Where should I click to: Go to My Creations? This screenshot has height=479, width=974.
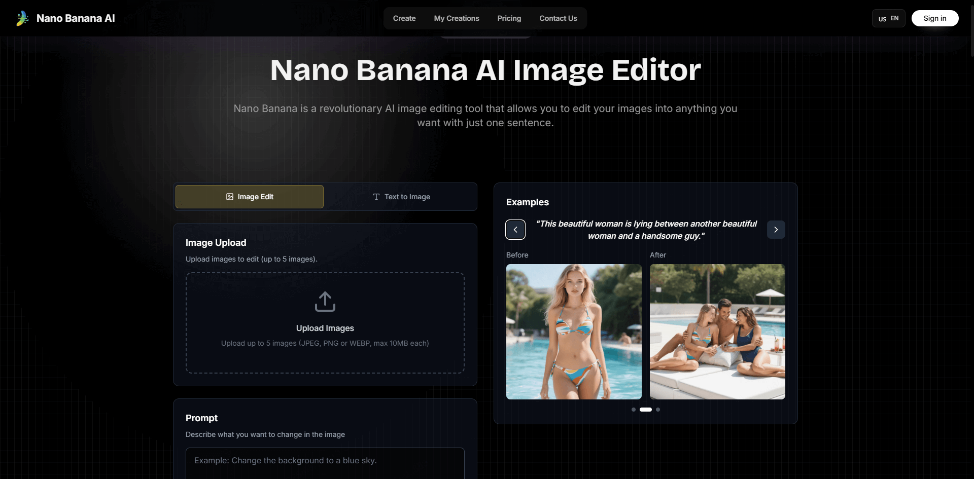pyautogui.click(x=457, y=18)
